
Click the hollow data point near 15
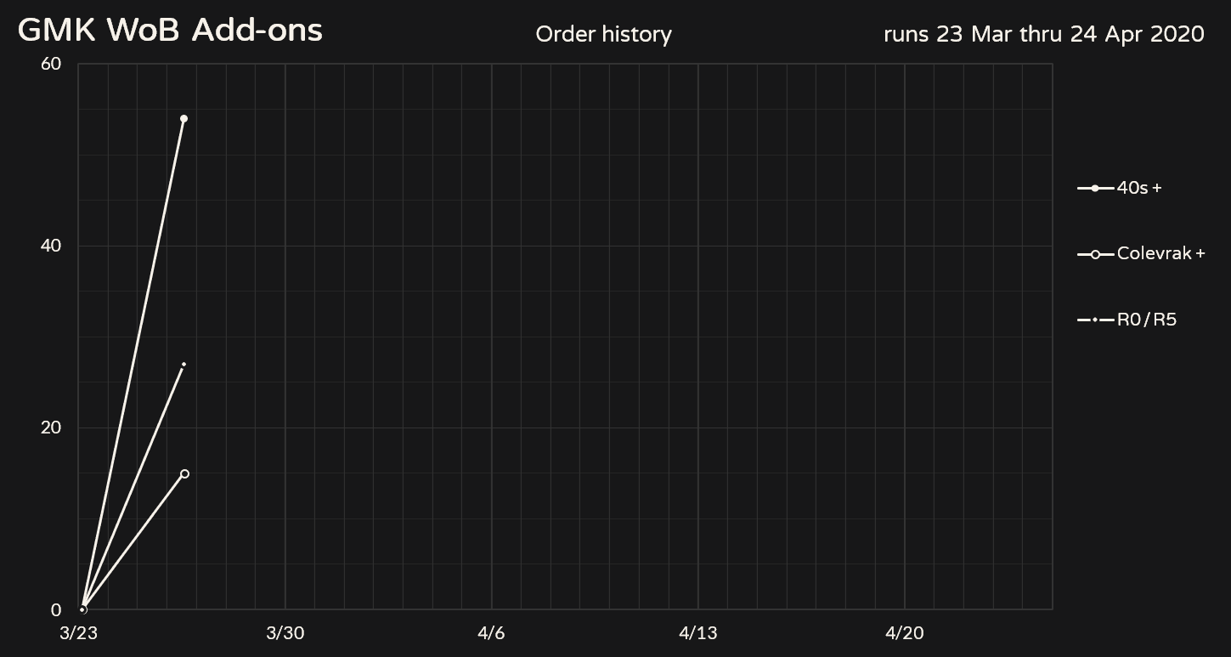click(x=184, y=473)
